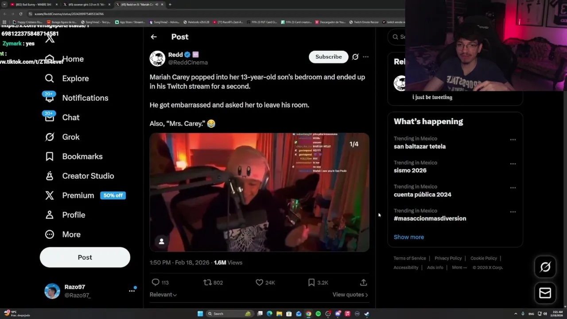Click the X logo in the sidebar

coord(50,39)
